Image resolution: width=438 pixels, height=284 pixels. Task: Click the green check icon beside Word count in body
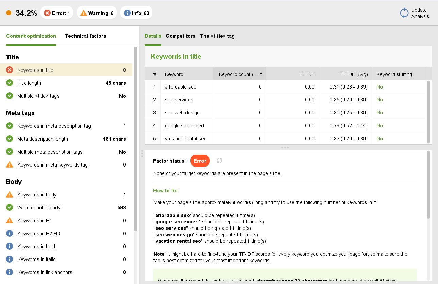tap(10, 207)
